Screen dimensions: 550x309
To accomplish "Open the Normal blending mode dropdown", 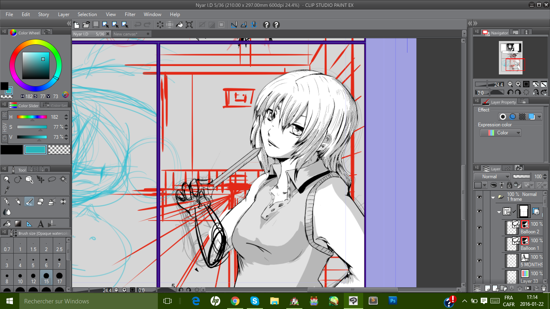I will click(492, 177).
